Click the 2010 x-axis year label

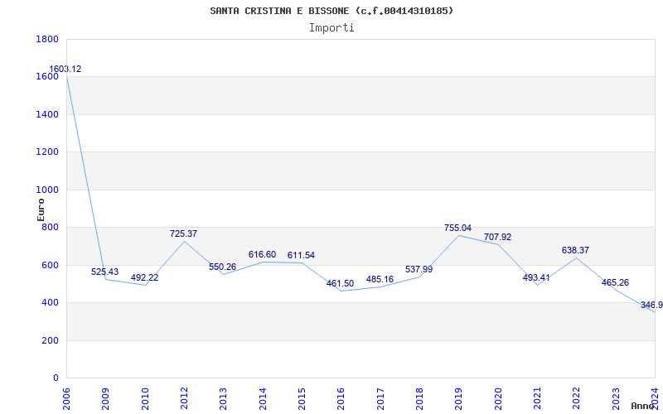click(x=145, y=399)
